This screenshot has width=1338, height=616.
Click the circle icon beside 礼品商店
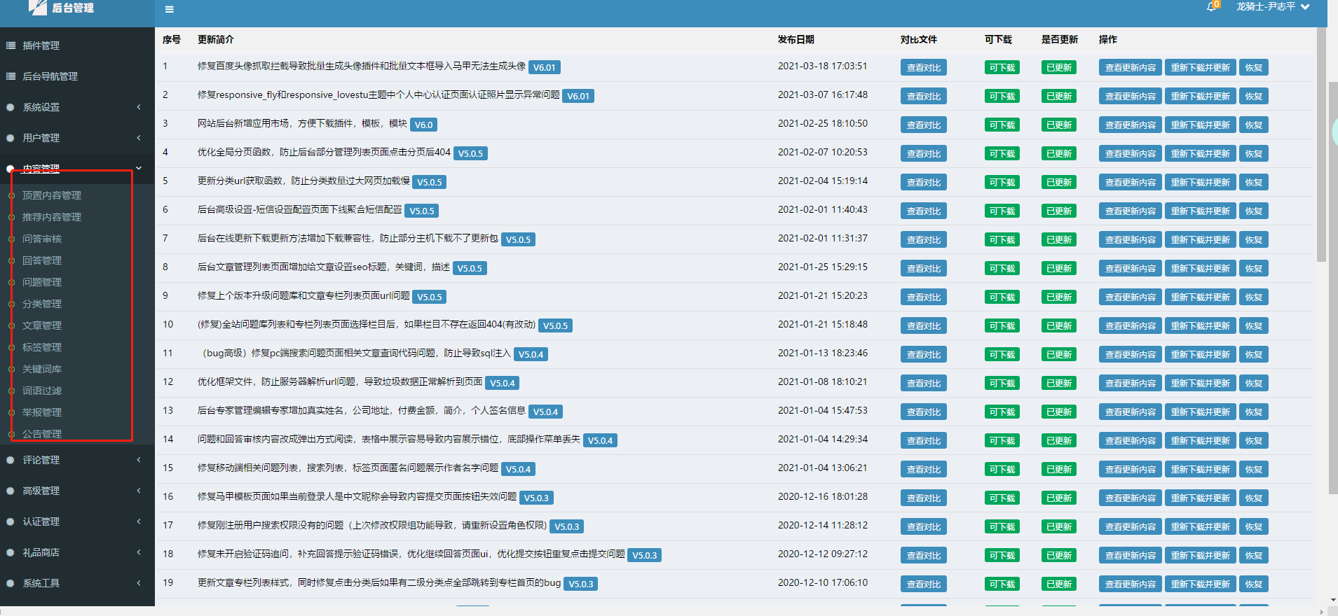11,552
